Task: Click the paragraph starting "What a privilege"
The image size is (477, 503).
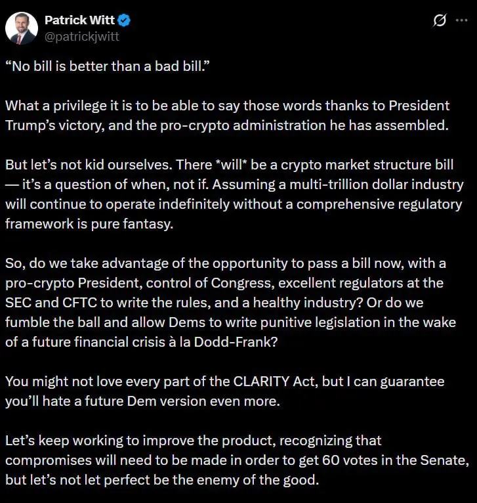Action: coord(227,116)
